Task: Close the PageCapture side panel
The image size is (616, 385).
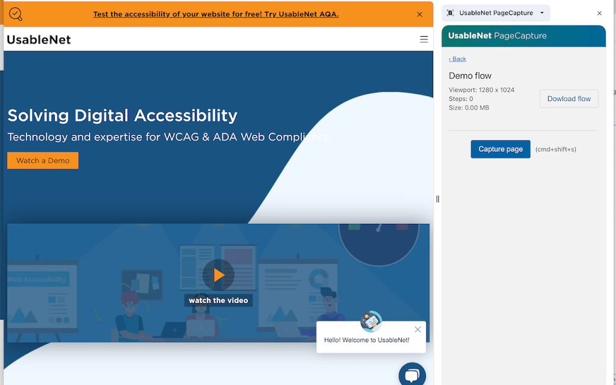Action: coord(599,13)
